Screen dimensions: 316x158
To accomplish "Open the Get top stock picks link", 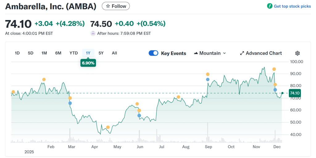I will point(292,6).
